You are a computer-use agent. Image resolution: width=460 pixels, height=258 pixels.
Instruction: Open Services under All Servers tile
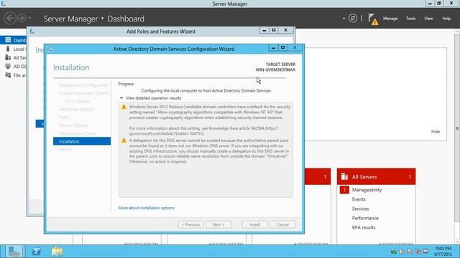tap(360, 209)
